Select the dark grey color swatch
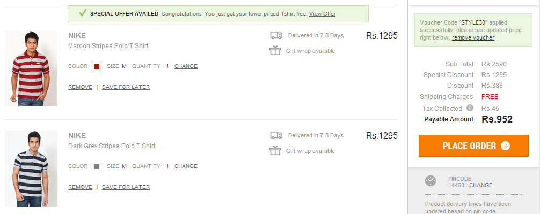This screenshot has width=540, height=214. click(97, 166)
